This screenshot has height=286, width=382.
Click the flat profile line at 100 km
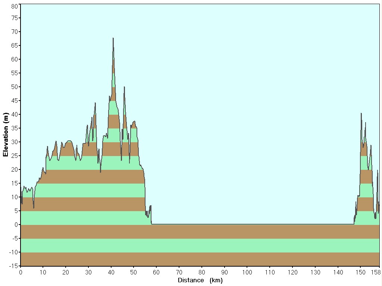pos(247,224)
